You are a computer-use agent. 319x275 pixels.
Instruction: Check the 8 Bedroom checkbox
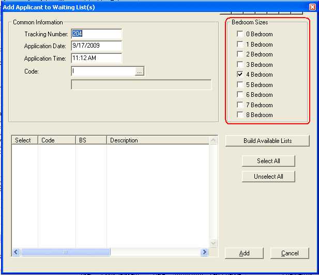pyautogui.click(x=240, y=115)
